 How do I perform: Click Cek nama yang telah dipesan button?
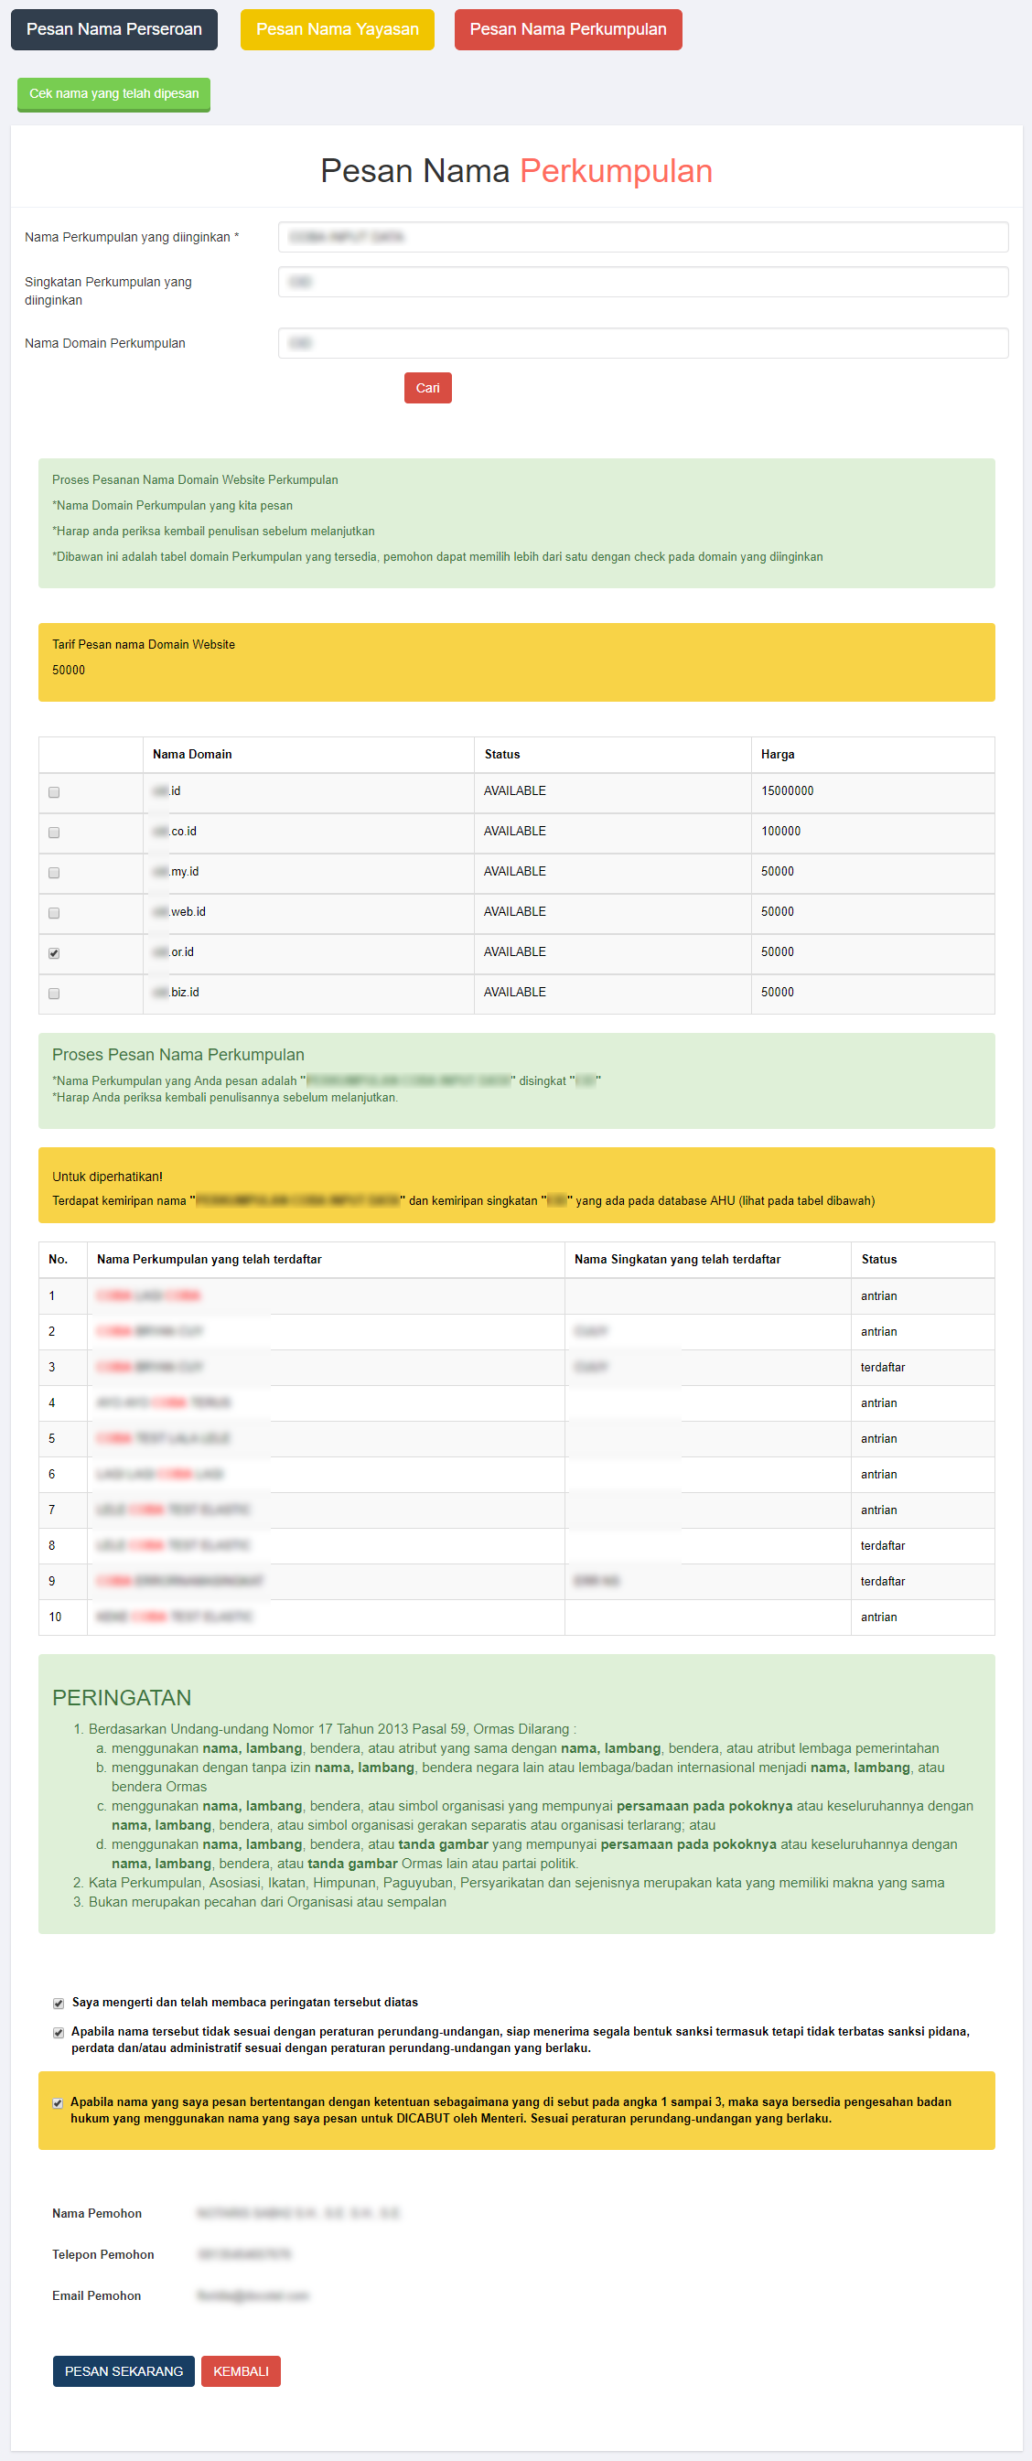coord(113,93)
